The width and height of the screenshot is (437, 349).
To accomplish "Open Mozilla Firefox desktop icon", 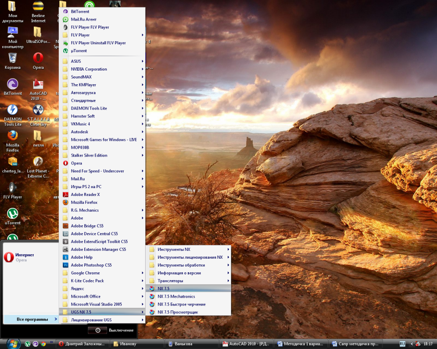I will point(13,141).
